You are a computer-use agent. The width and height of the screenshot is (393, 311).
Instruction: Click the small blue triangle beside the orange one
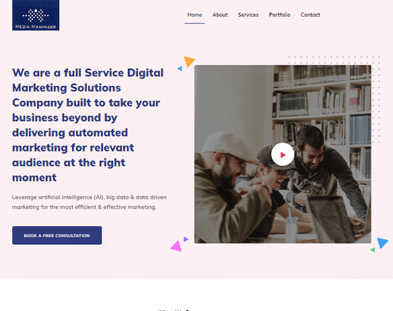[x=180, y=69]
